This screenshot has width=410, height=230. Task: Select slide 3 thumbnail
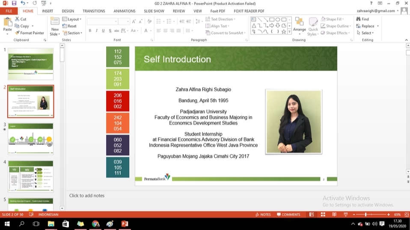click(30, 139)
